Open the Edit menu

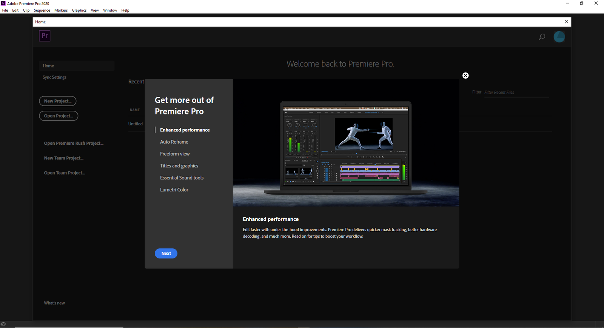click(15, 10)
